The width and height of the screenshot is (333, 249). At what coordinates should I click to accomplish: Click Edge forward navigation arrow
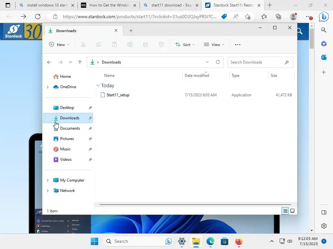[x=23, y=17]
